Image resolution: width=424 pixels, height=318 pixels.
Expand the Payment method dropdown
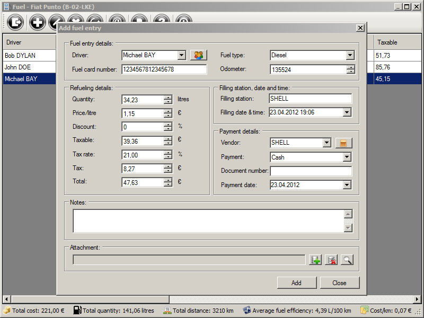coord(347,157)
